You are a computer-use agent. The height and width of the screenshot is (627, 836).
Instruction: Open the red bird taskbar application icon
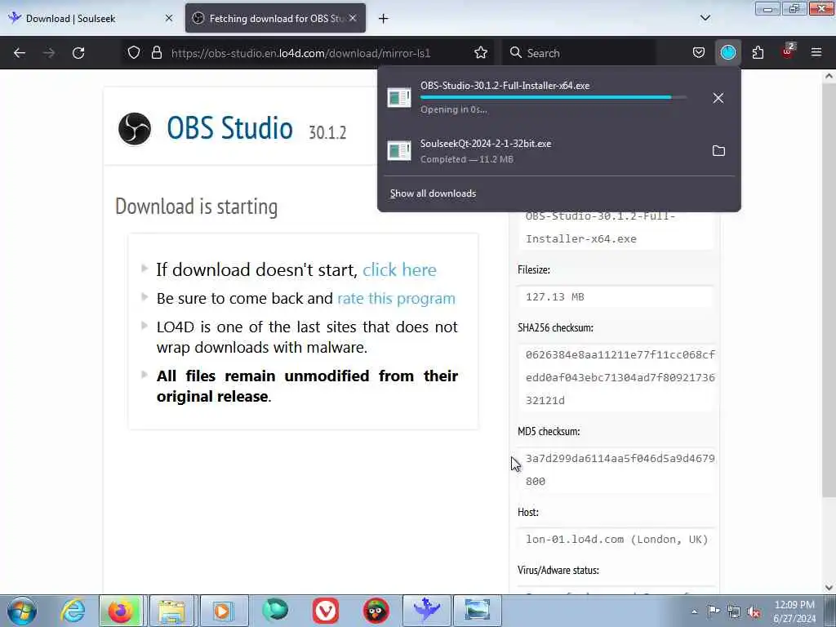click(x=376, y=611)
